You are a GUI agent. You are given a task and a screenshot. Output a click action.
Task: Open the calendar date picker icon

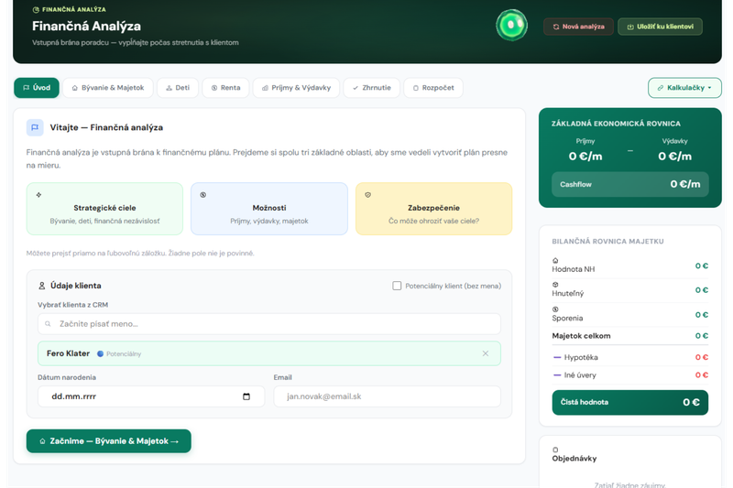(x=246, y=396)
